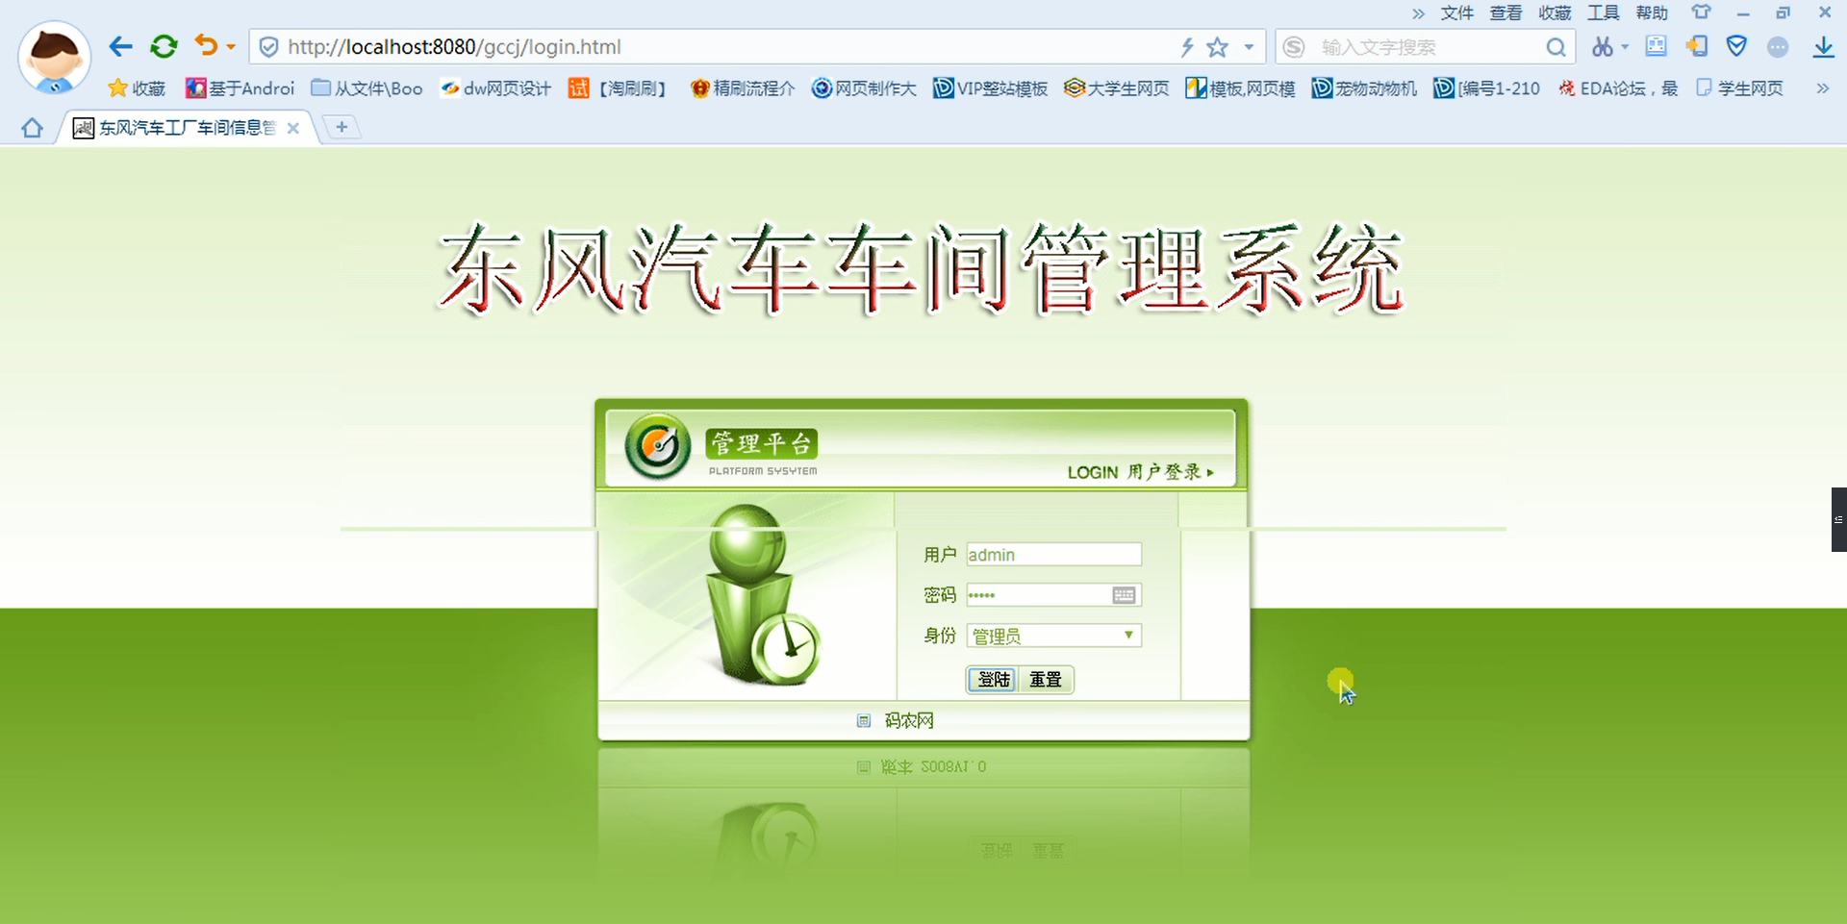Open the 工具 menu
Image resolution: width=1847 pixels, height=924 pixels.
click(x=1603, y=12)
